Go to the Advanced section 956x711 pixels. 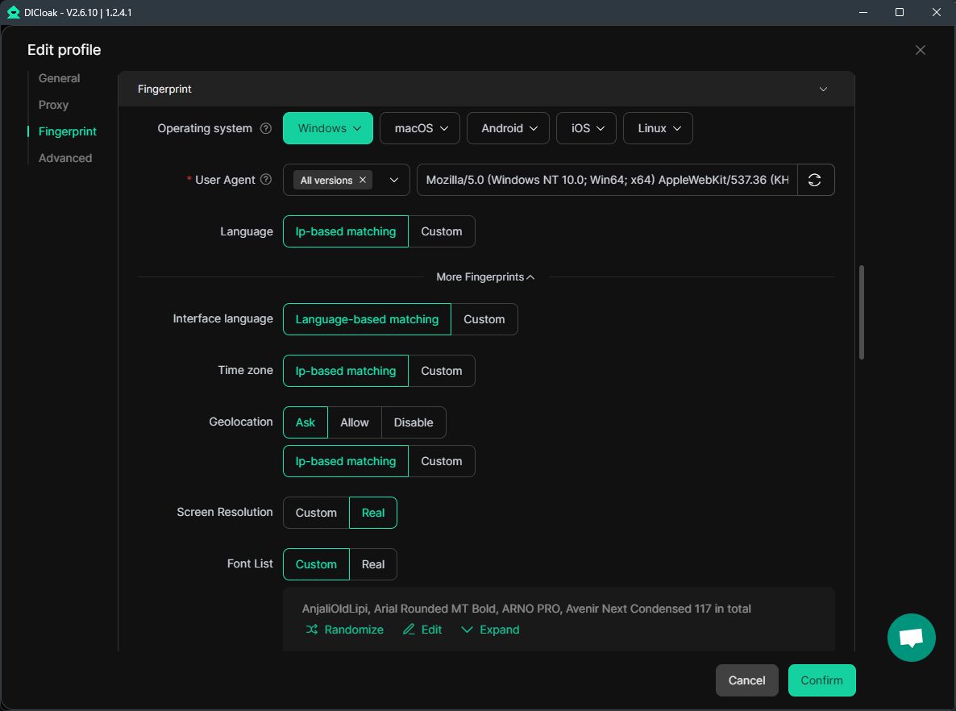pos(65,158)
